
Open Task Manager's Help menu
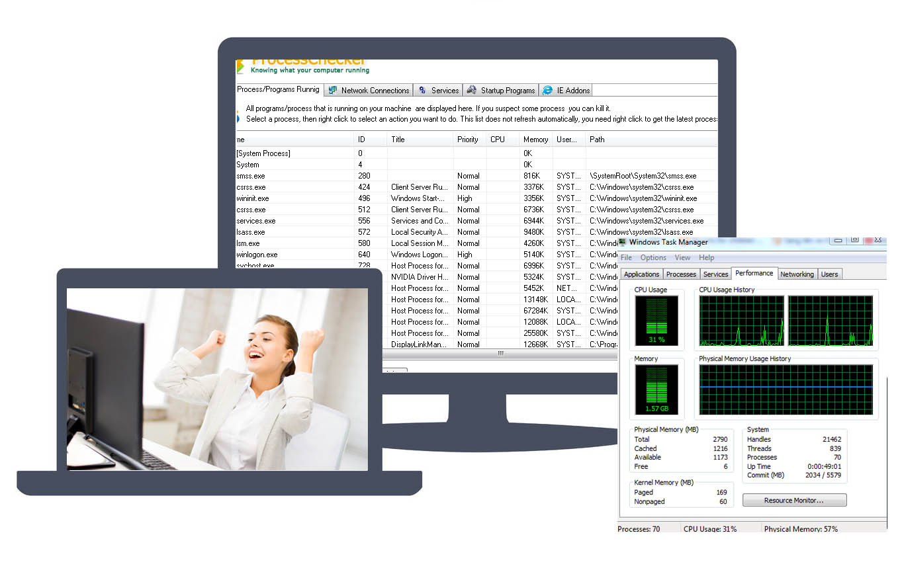pyautogui.click(x=706, y=258)
